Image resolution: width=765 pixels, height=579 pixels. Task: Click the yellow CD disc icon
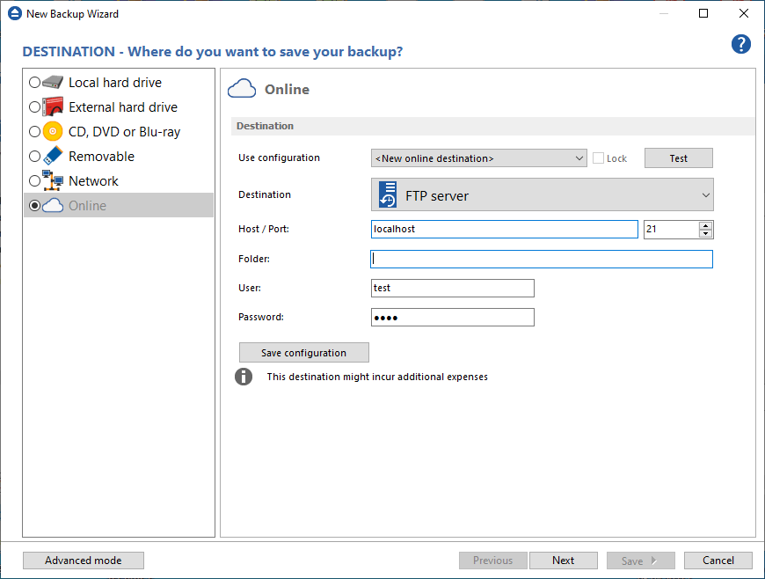(53, 131)
